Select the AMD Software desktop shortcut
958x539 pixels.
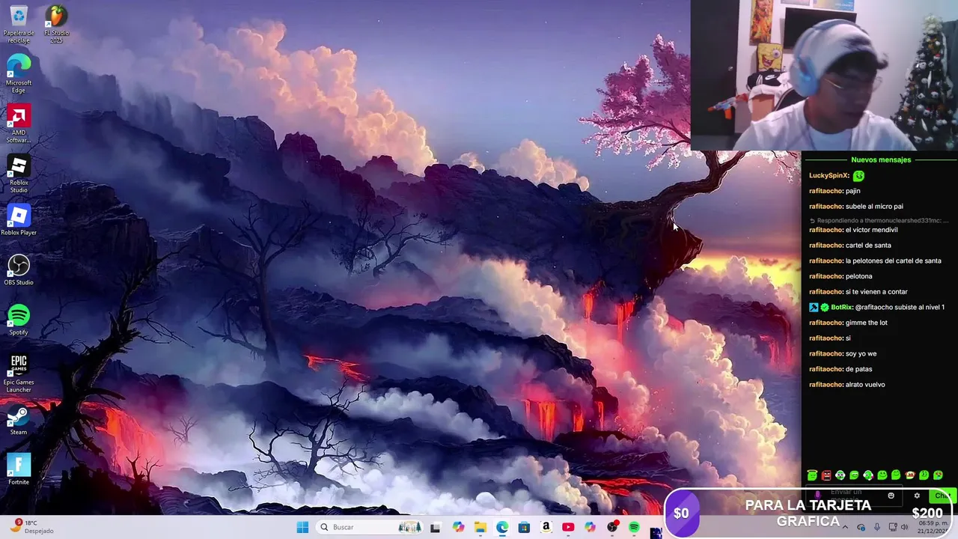(x=19, y=124)
